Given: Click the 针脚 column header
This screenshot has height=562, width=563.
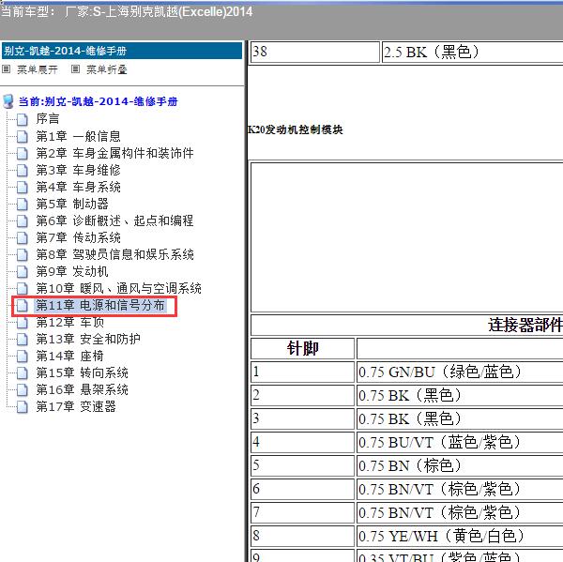Looking at the screenshot, I should (x=303, y=349).
